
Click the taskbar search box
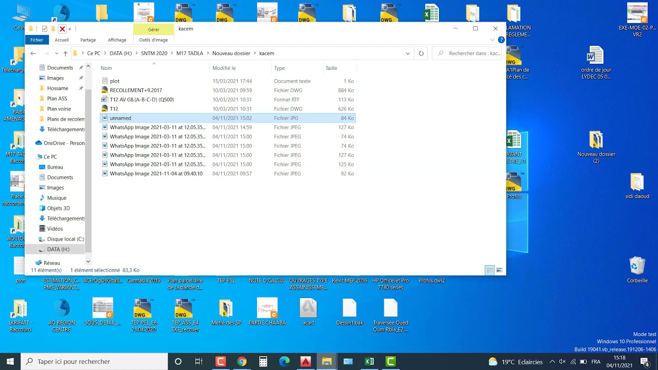[x=95, y=362]
